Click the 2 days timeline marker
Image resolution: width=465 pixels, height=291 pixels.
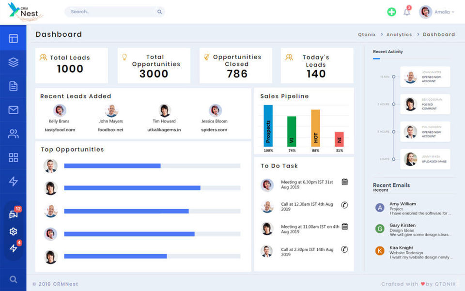393,159
